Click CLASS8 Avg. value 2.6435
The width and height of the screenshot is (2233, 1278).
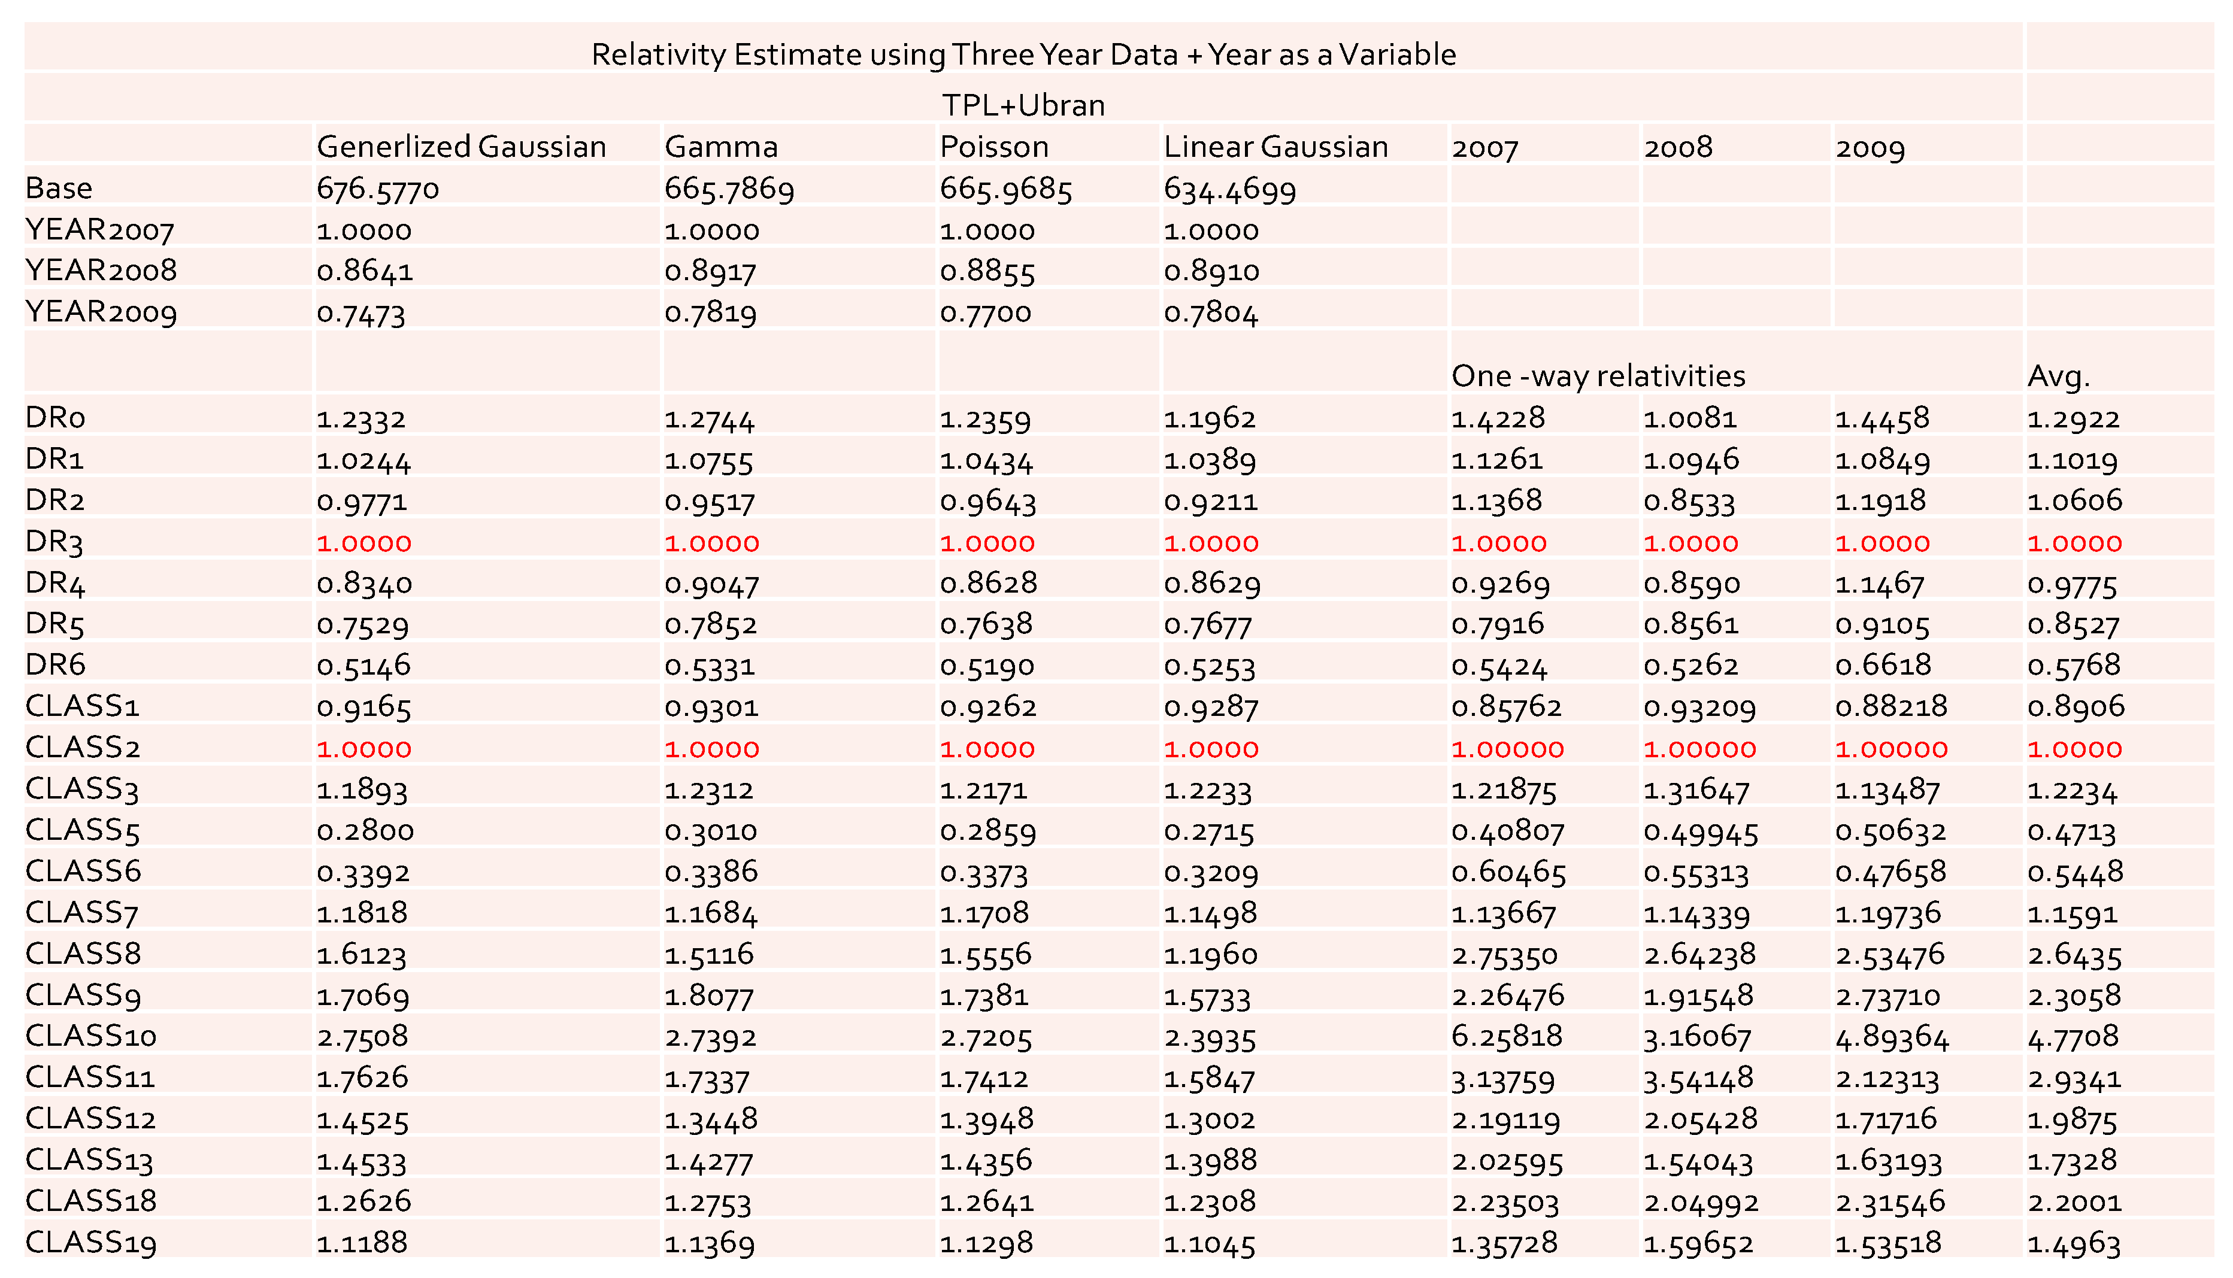pyautogui.click(x=2074, y=955)
